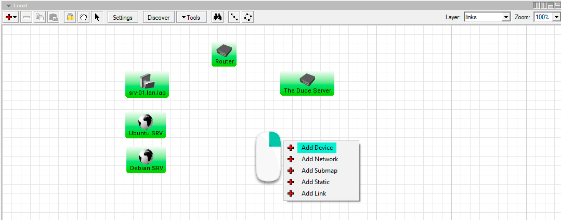Select the srv-01.lan.lab device

pos(147,85)
